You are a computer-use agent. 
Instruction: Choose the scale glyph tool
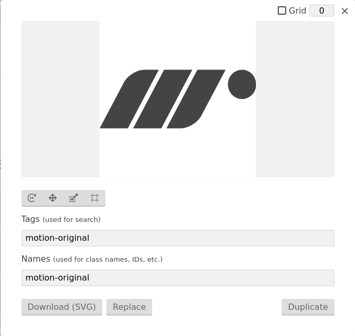coord(73,198)
